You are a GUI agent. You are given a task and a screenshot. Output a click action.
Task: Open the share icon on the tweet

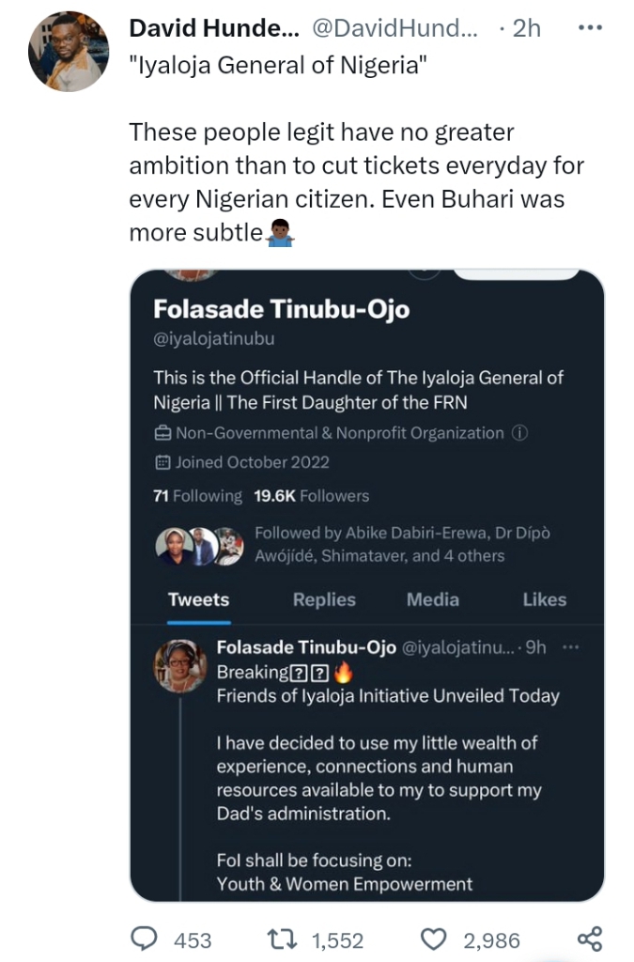(x=589, y=939)
